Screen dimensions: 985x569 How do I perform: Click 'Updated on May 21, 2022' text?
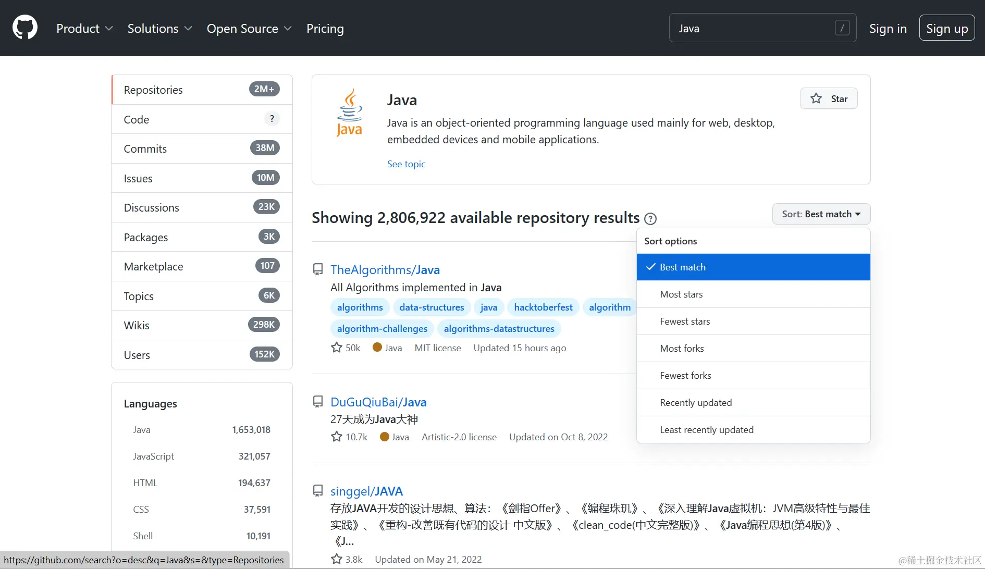tap(428, 559)
